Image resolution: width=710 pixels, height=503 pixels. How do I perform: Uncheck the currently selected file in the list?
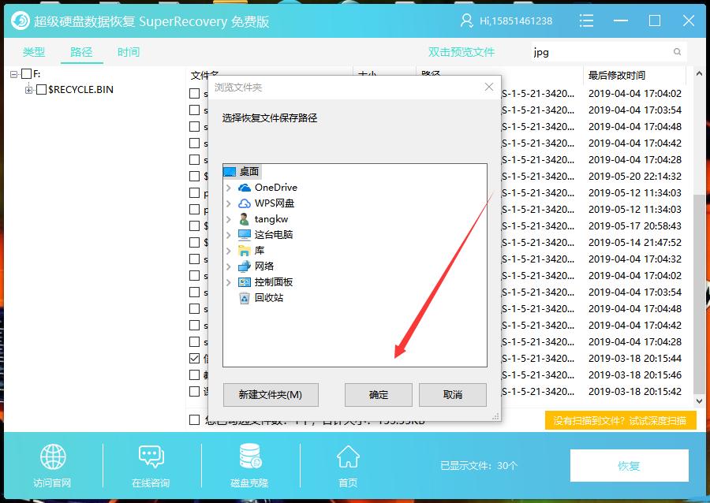[x=193, y=358]
